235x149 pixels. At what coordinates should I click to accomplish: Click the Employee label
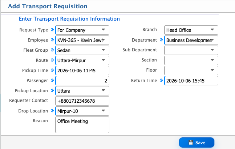tap(38, 40)
